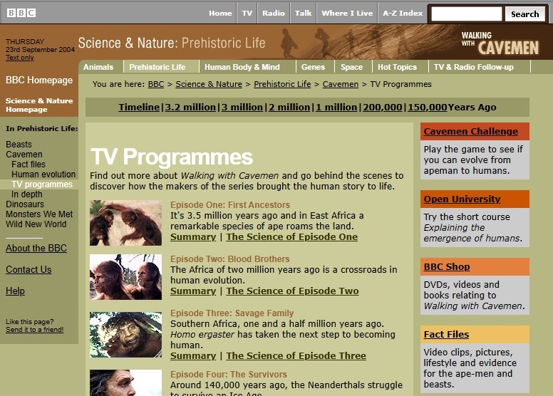Image resolution: width=553 pixels, height=396 pixels.
Task: Open Summary for Episode One
Action: 193,237
